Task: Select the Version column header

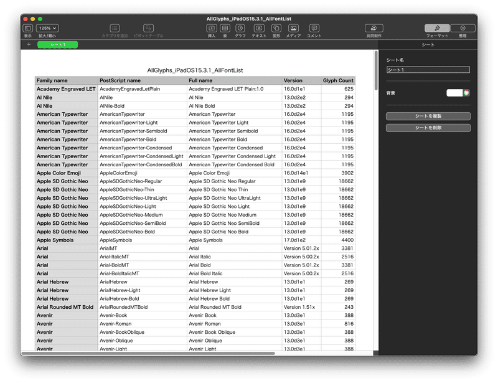Action: [301, 80]
